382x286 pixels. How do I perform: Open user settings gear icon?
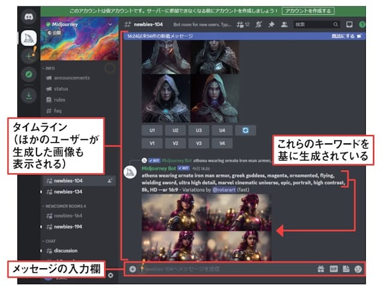pos(111,275)
